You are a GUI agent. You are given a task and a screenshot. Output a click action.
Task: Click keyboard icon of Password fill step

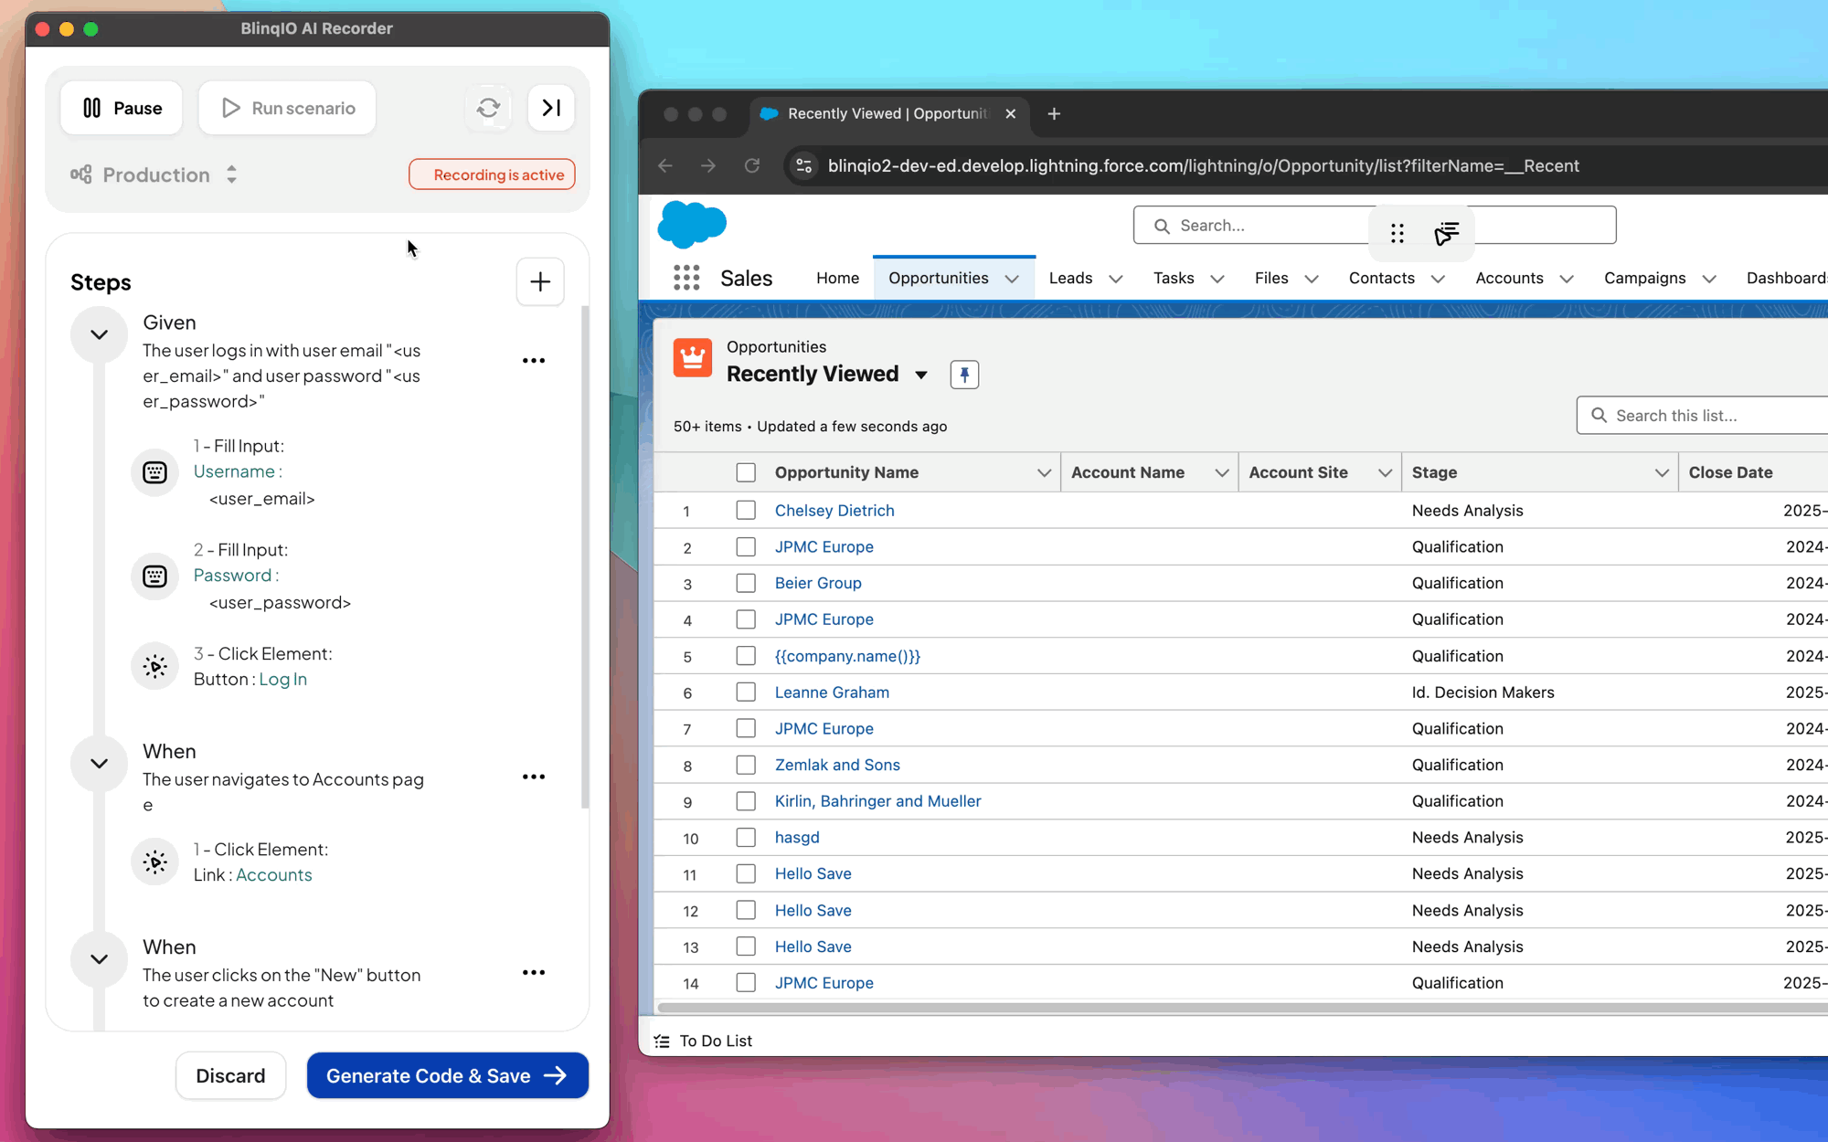tap(155, 576)
